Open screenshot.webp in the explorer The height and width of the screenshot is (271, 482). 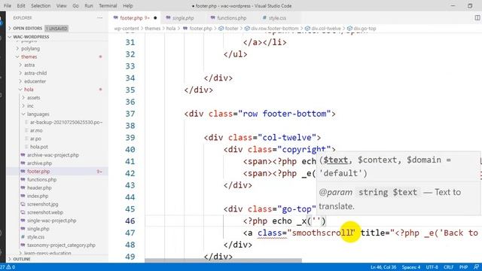(x=45, y=212)
